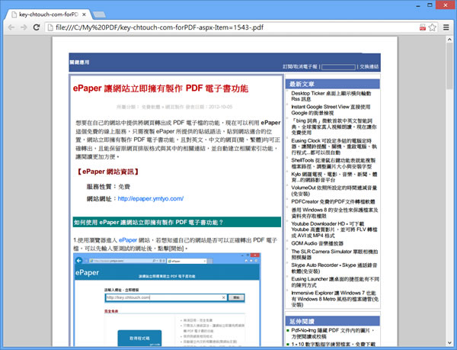Open a new tab button
457x350 pixels.
[x=100, y=14]
